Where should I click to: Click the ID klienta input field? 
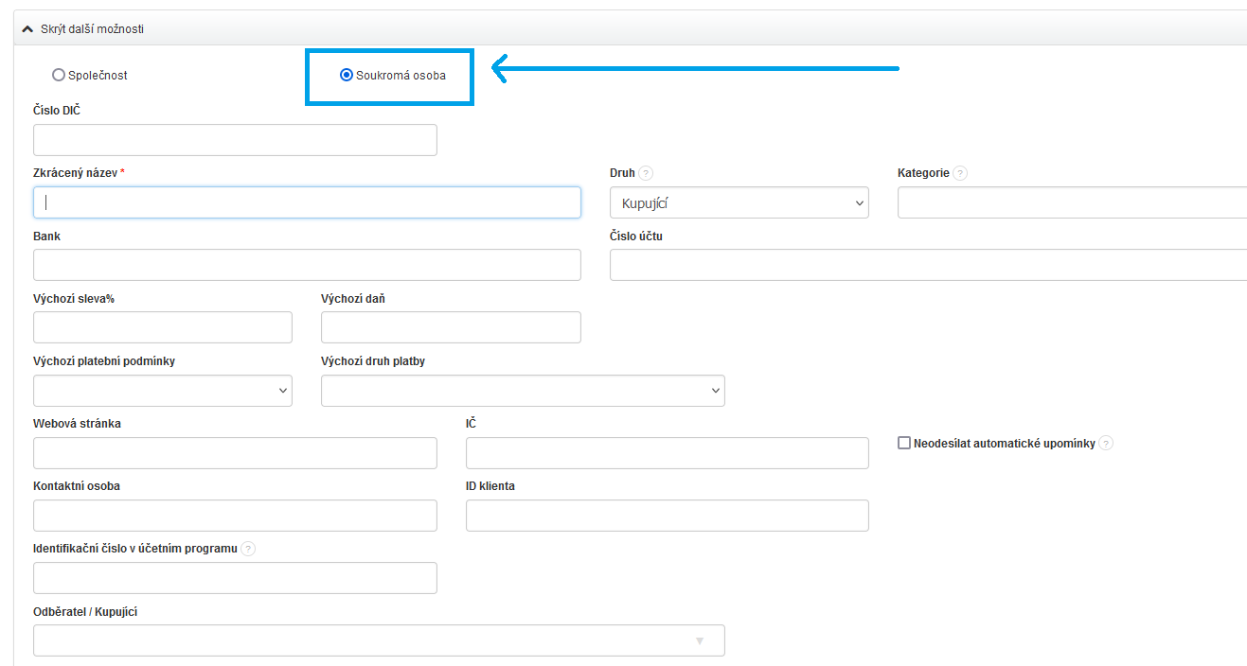click(x=667, y=516)
